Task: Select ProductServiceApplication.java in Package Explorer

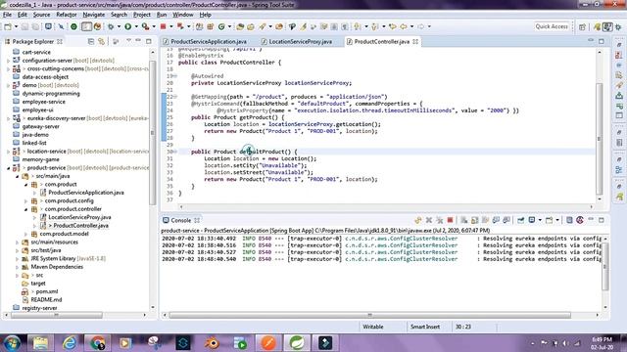Action: (x=86, y=193)
